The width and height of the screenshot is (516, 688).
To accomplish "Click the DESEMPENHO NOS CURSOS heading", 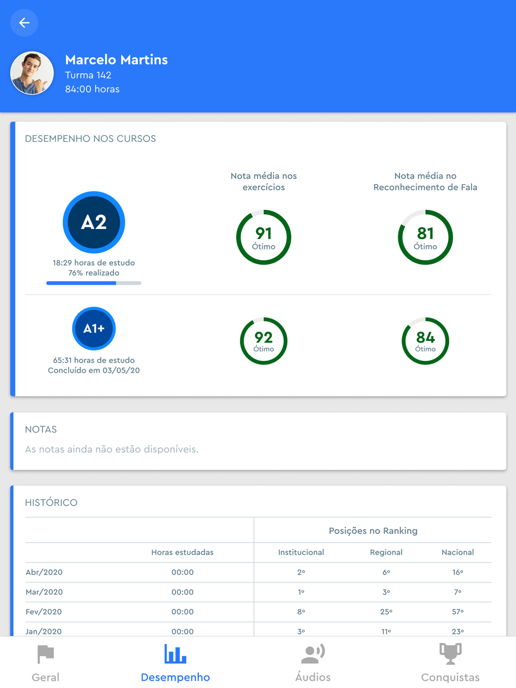I will (x=90, y=139).
